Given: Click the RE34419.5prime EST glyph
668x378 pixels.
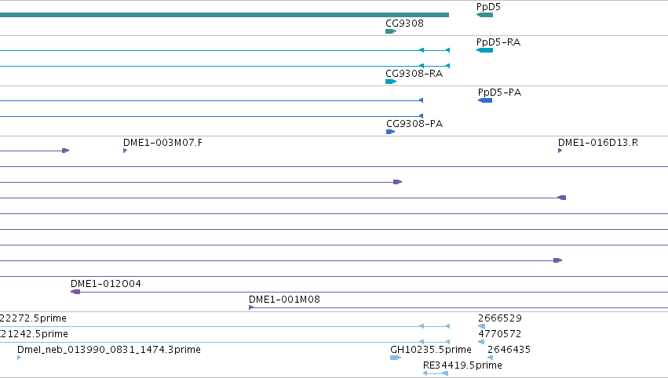Looking at the screenshot, I should tap(436, 373).
